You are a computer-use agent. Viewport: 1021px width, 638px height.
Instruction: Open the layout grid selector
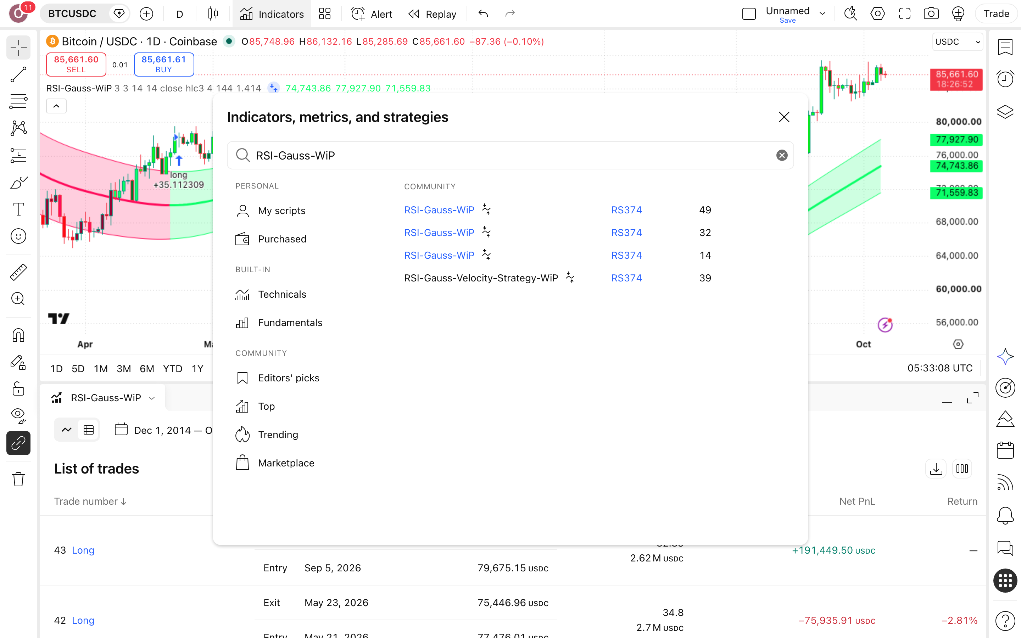coord(324,13)
